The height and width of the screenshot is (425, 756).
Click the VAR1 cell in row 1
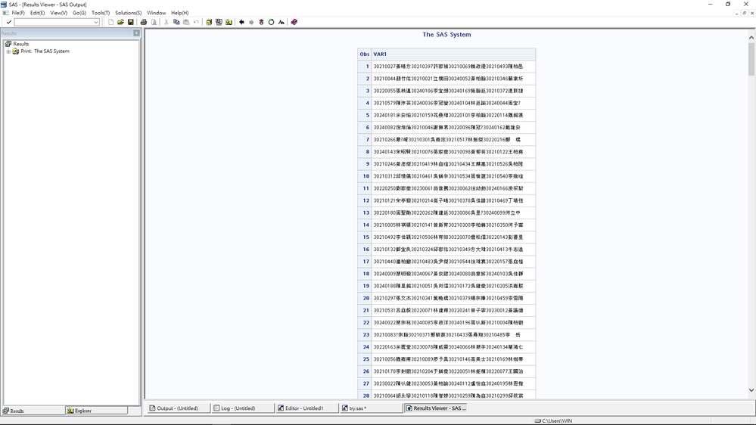453,67
